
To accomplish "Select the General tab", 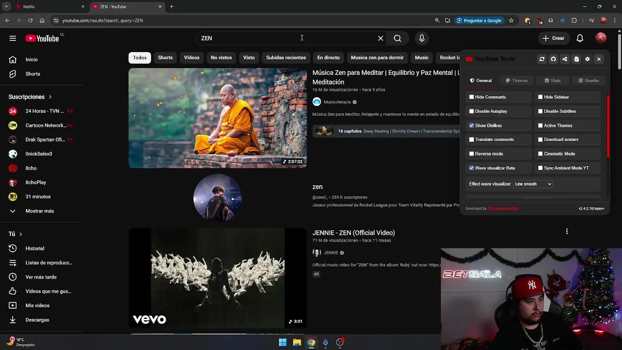I will [481, 81].
